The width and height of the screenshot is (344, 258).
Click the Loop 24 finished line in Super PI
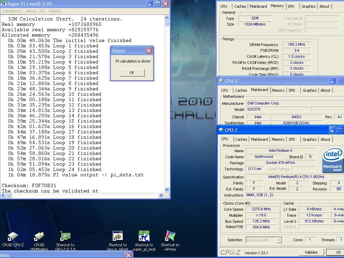pos(55,169)
